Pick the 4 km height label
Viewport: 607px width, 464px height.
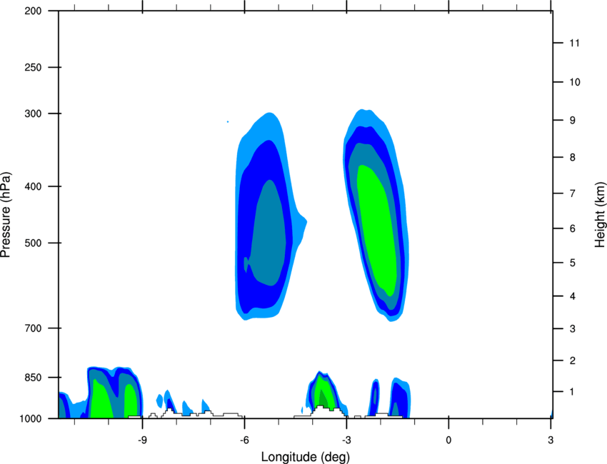pyautogui.click(x=573, y=296)
